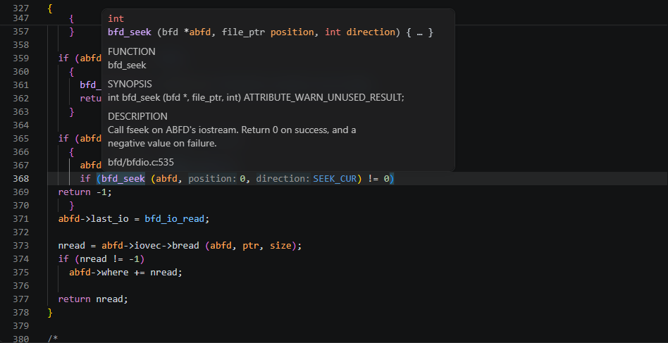Click opening brace on line 366

coord(72,152)
